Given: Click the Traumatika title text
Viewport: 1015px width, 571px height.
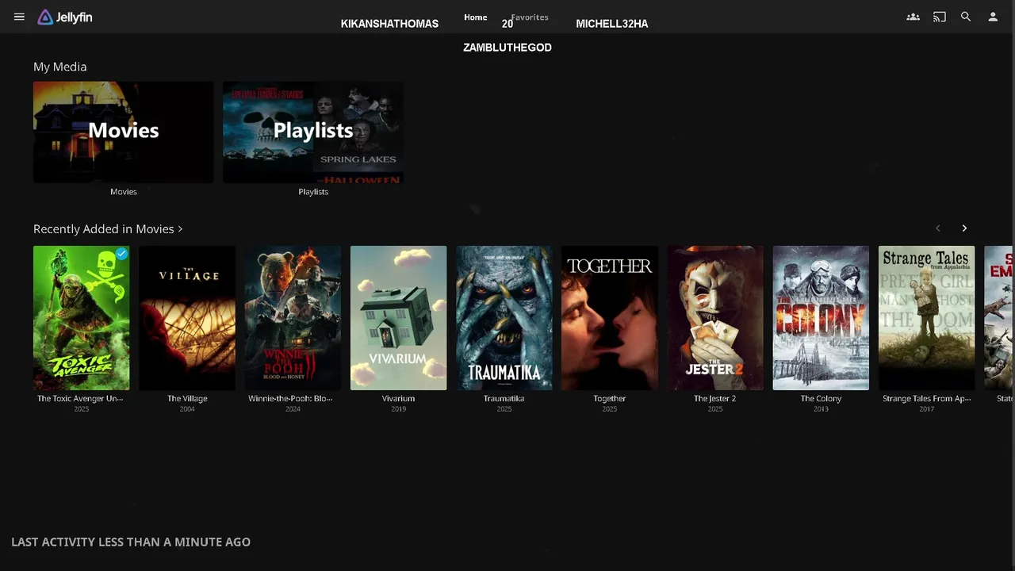Looking at the screenshot, I should (x=504, y=399).
